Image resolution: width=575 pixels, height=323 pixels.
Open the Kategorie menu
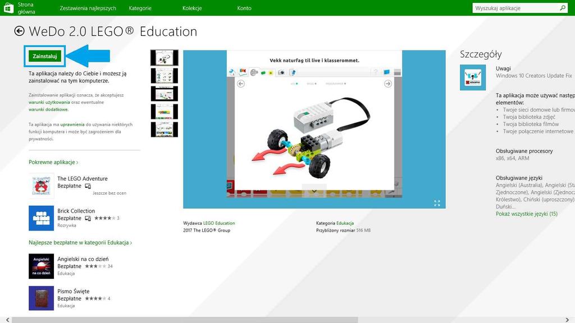[x=140, y=8]
